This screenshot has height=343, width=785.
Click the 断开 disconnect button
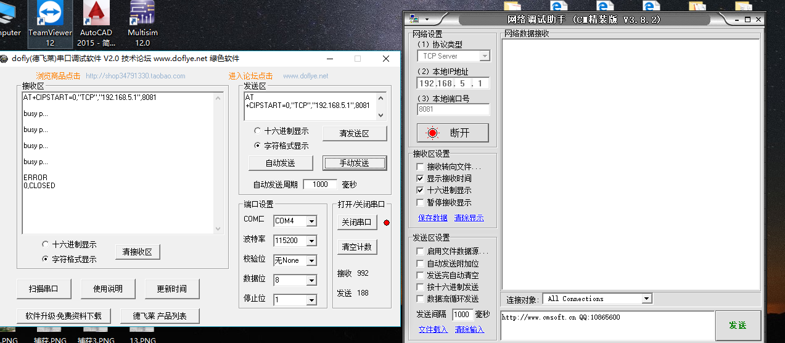pyautogui.click(x=453, y=133)
